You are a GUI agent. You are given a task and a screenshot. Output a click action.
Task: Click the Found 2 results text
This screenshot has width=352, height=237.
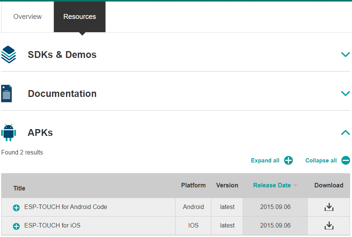point(22,152)
